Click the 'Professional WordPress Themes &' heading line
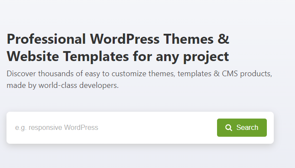The height and width of the screenshot is (168, 295). coord(118,39)
